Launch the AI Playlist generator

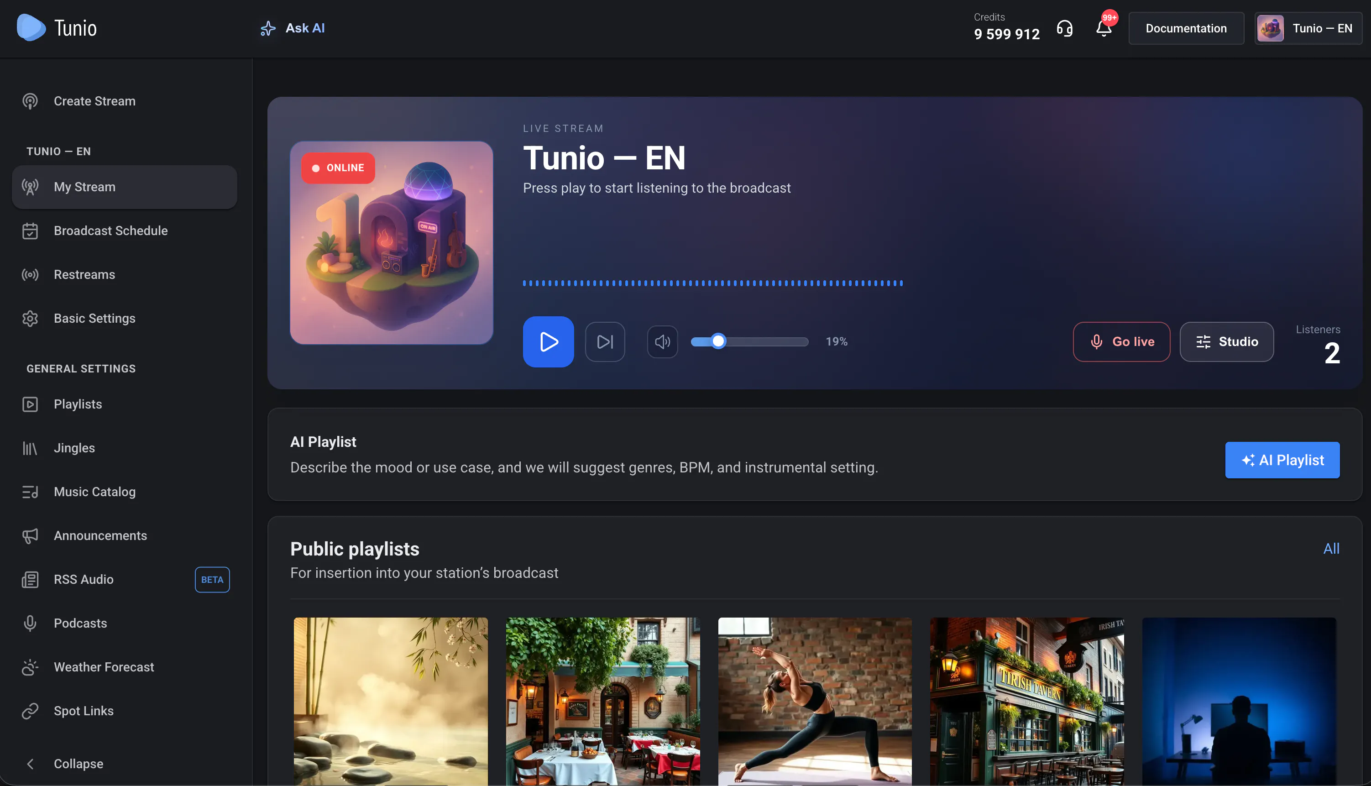coord(1282,460)
